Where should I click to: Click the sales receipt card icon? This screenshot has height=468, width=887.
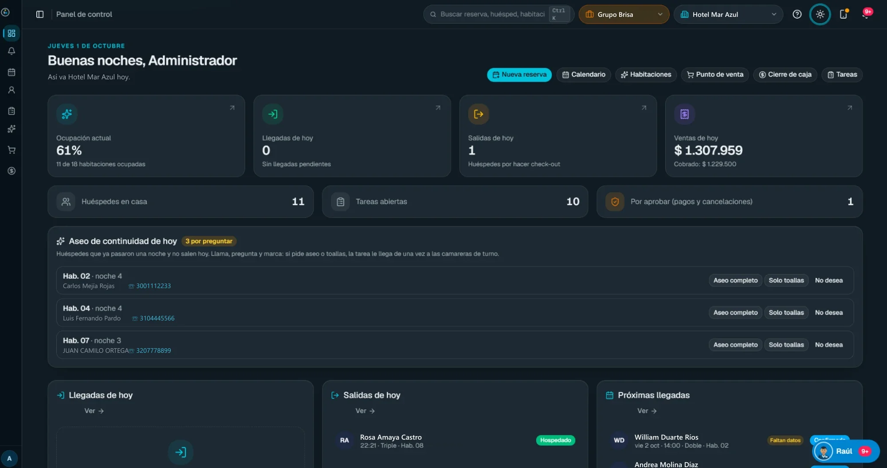coord(684,114)
